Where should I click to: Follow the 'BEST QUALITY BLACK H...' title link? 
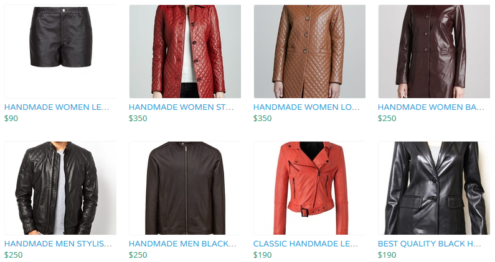click(x=430, y=244)
